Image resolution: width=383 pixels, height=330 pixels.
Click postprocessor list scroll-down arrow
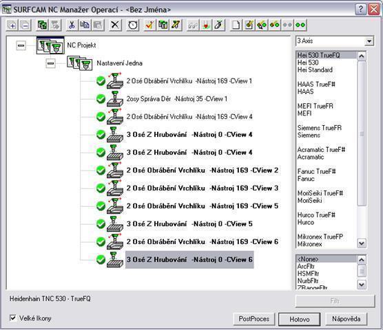click(362, 243)
